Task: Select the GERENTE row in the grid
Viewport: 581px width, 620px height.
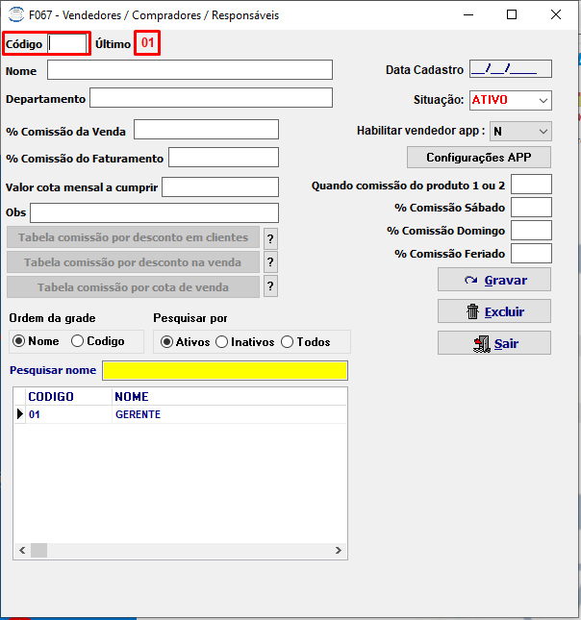Action: pos(180,414)
